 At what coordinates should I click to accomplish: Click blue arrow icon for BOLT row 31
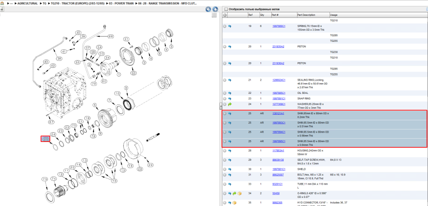pyautogui.click(x=229, y=175)
